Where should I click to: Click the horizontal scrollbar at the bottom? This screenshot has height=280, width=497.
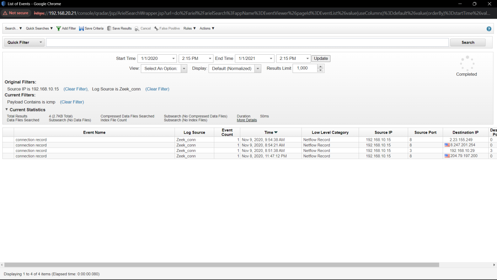pos(221,265)
